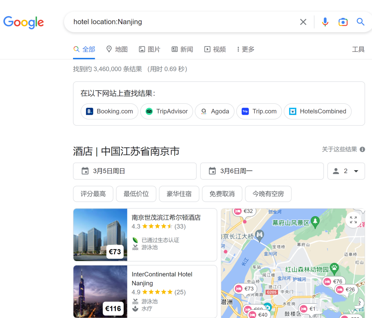
Task: Click the Trip.com blue logo icon
Action: 245,111
